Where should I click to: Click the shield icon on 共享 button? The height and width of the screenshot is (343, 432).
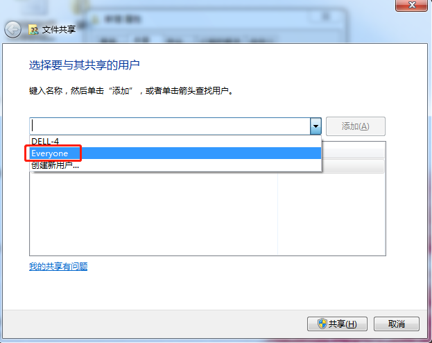(322, 324)
